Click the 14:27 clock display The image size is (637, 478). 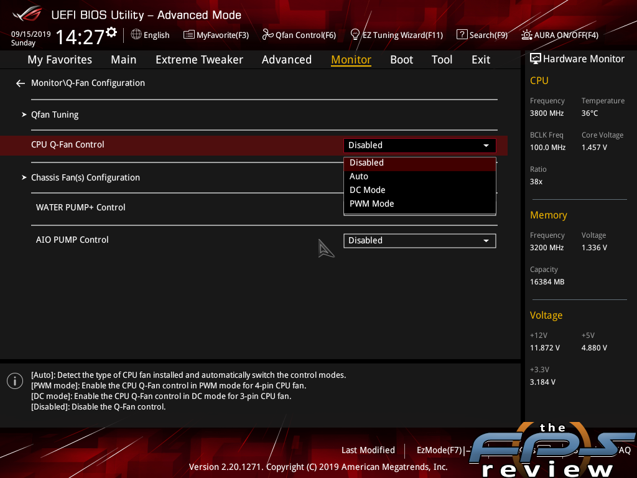click(x=80, y=37)
